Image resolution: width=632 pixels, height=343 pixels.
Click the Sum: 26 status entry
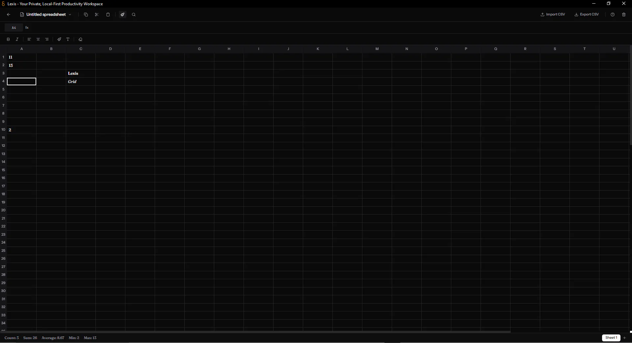30,338
